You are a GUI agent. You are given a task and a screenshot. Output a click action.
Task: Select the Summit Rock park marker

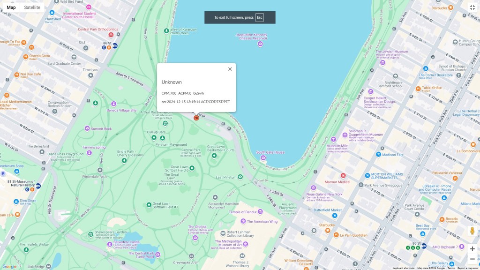[x=87, y=128]
